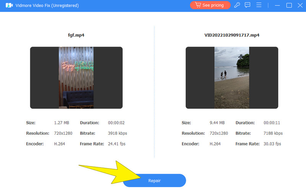Click the VID20221029091717.mp4 file name
The image size is (306, 195).
tap(232, 35)
